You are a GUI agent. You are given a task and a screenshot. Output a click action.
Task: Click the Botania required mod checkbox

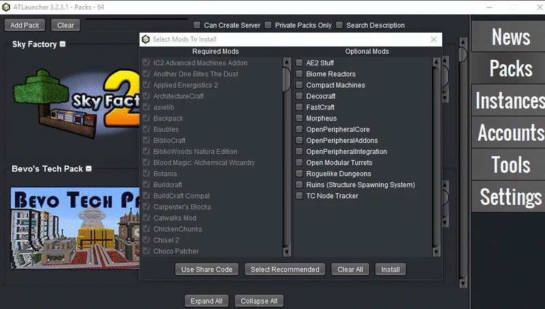146,174
